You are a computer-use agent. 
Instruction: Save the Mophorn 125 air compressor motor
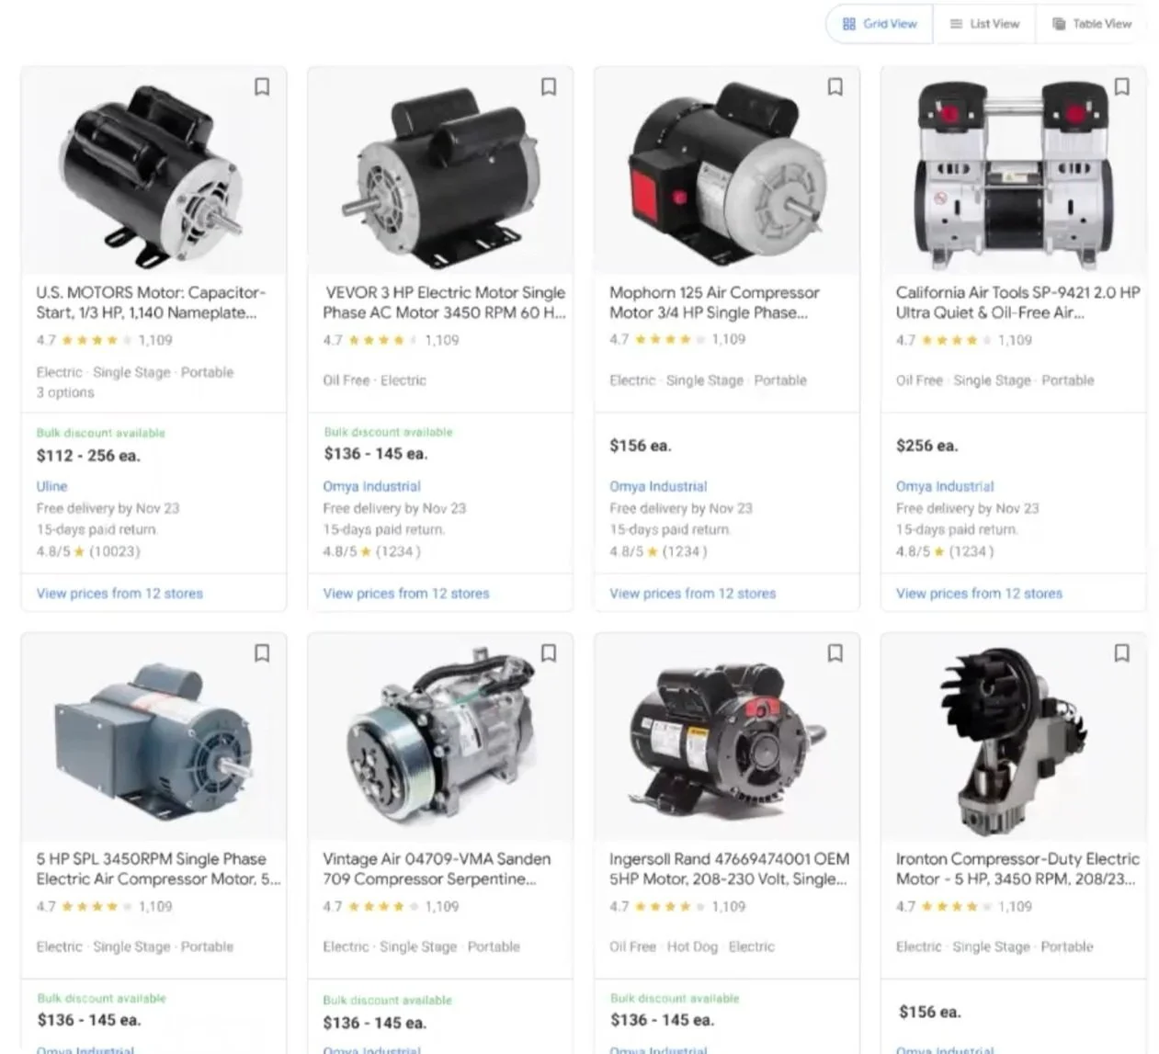(835, 86)
